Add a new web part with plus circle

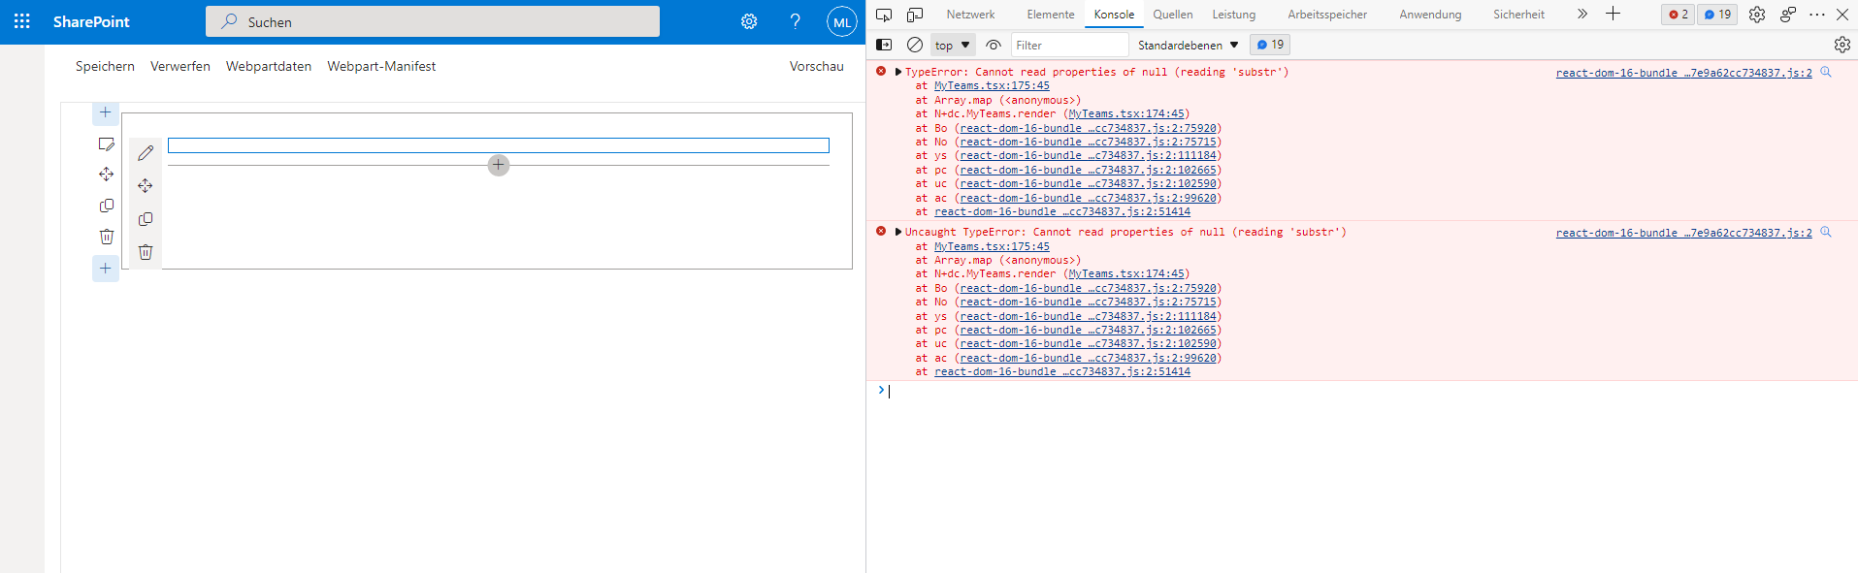point(499,165)
